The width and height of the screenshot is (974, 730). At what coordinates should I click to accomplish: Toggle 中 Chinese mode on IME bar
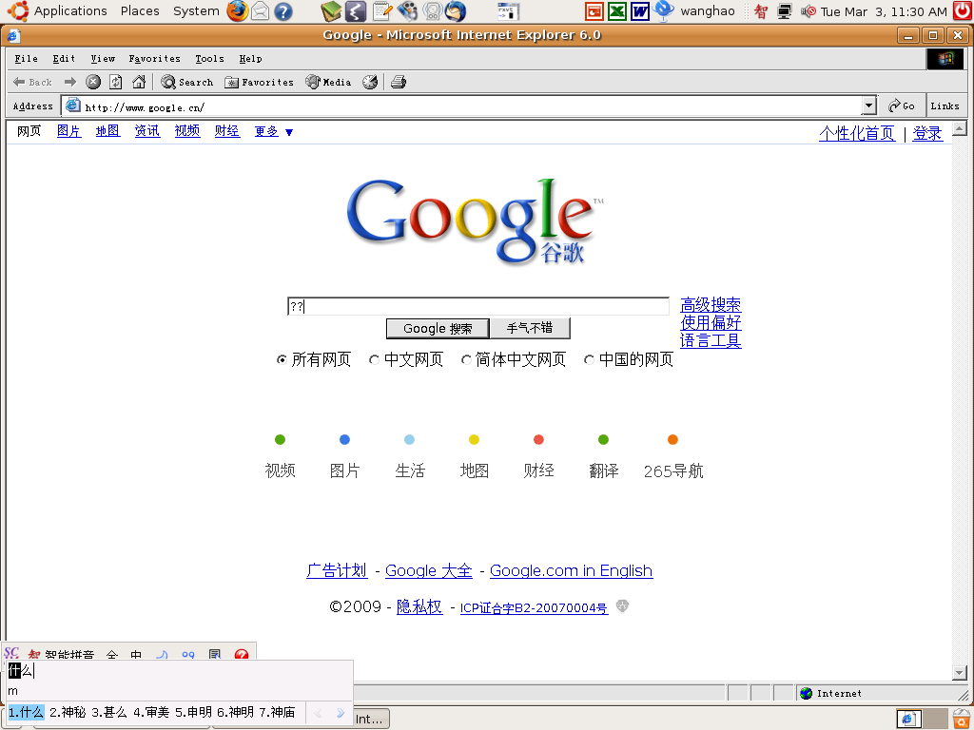[136, 655]
